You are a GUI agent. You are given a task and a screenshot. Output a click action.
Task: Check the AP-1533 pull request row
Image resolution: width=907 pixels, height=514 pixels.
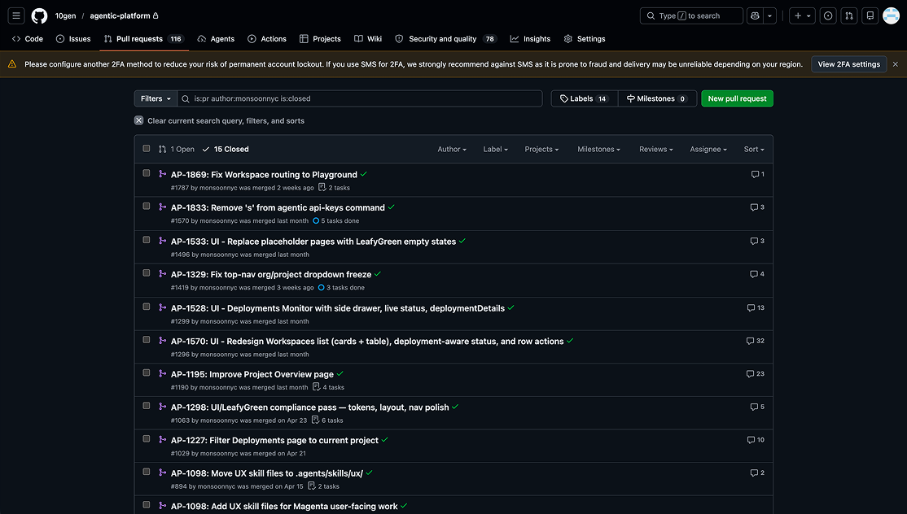[x=147, y=240]
